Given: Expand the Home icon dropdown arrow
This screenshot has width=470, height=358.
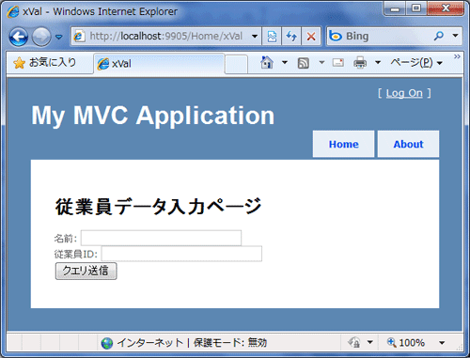Looking at the screenshot, I should click(285, 63).
